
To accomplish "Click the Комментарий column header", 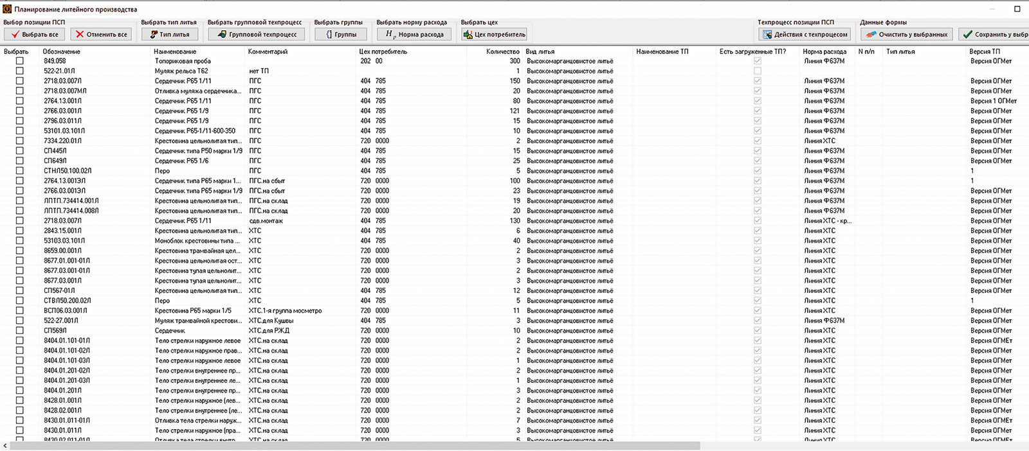I will click(268, 51).
